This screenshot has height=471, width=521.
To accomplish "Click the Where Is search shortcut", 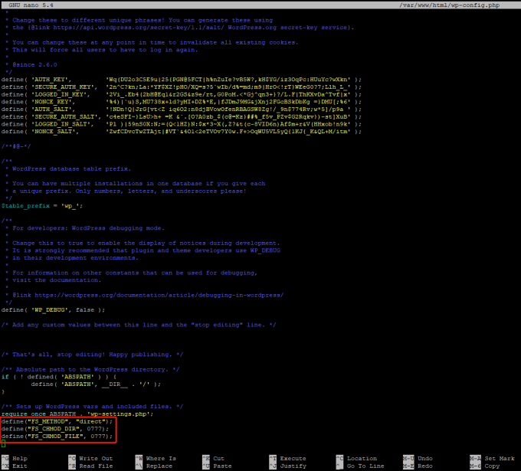I will point(160,459).
